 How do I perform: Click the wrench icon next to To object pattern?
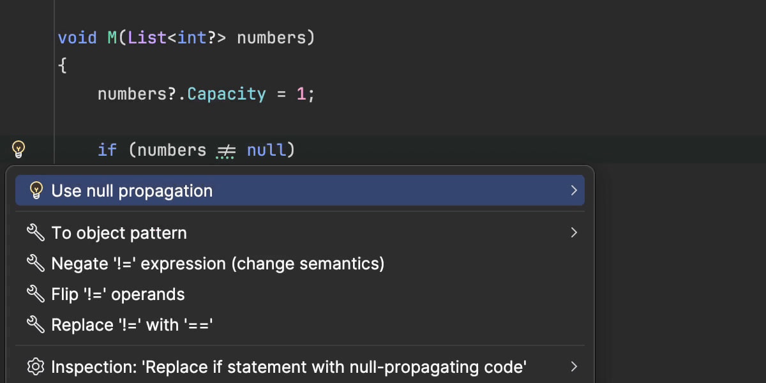(x=35, y=232)
